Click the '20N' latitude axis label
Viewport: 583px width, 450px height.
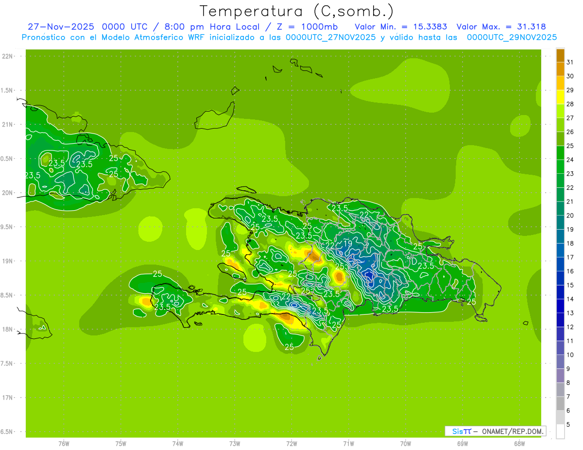tap(8, 193)
